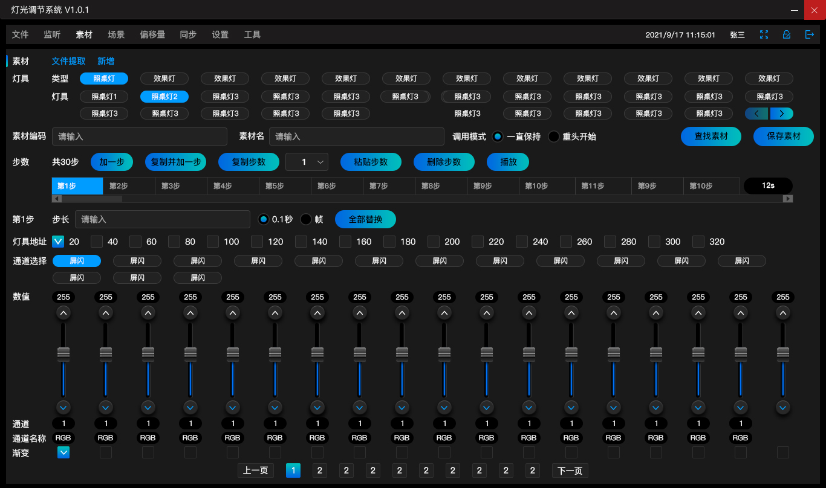Check the 灯具地址 100 checkbox
This screenshot has height=488, width=826.
pos(213,242)
